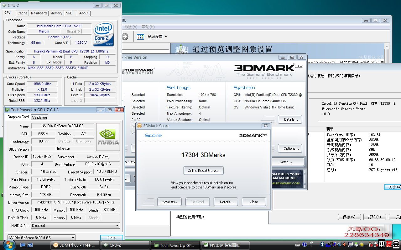The width and height of the screenshot is (401, 250).
Task: Click the Device ID field 10DE - 0427
Action: (42, 157)
